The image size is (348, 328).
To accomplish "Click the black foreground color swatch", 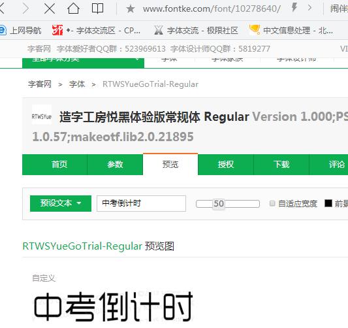I will pyautogui.click(x=328, y=203).
